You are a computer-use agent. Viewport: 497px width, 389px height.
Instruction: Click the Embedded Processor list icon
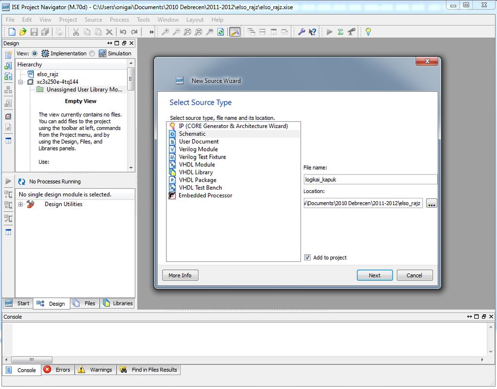pyautogui.click(x=172, y=195)
